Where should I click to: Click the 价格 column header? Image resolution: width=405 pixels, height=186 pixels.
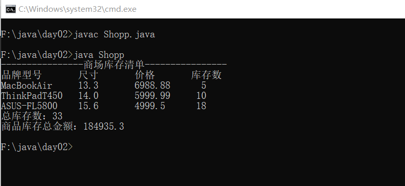145,75
